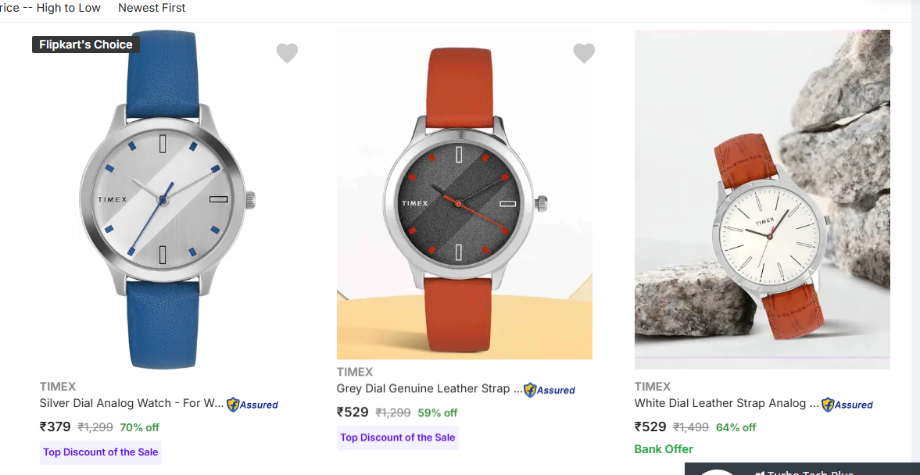Click the 70% off discount label

tap(140, 427)
